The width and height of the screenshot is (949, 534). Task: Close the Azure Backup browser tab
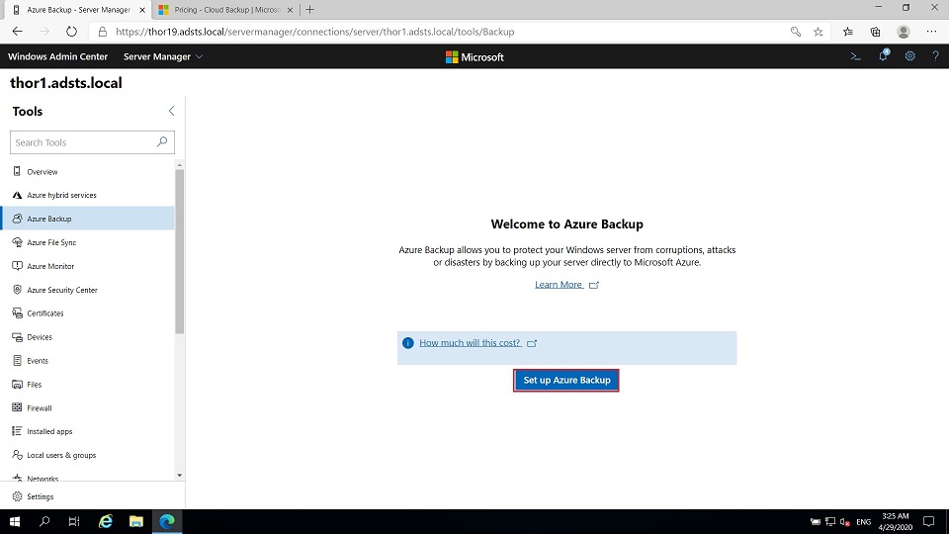tap(142, 10)
